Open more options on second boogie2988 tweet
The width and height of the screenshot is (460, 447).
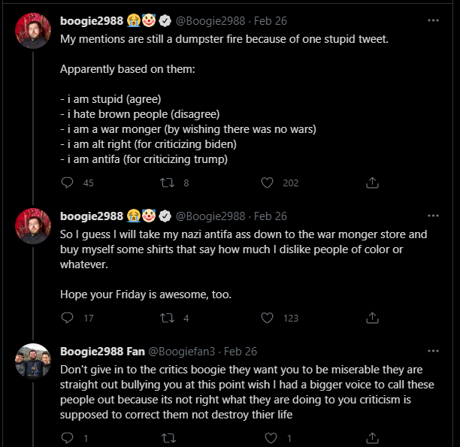click(433, 216)
